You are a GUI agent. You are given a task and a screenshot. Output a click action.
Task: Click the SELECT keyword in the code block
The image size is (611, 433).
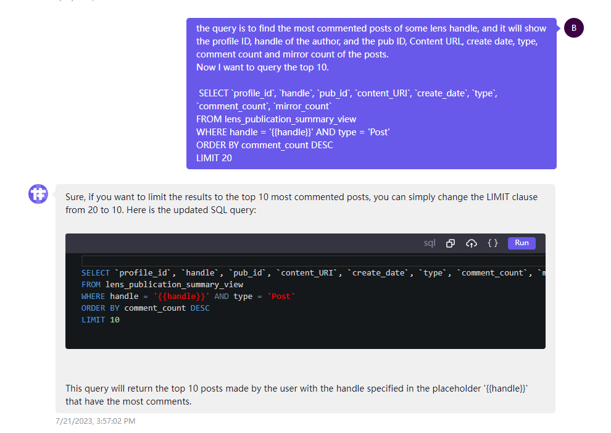tap(96, 273)
